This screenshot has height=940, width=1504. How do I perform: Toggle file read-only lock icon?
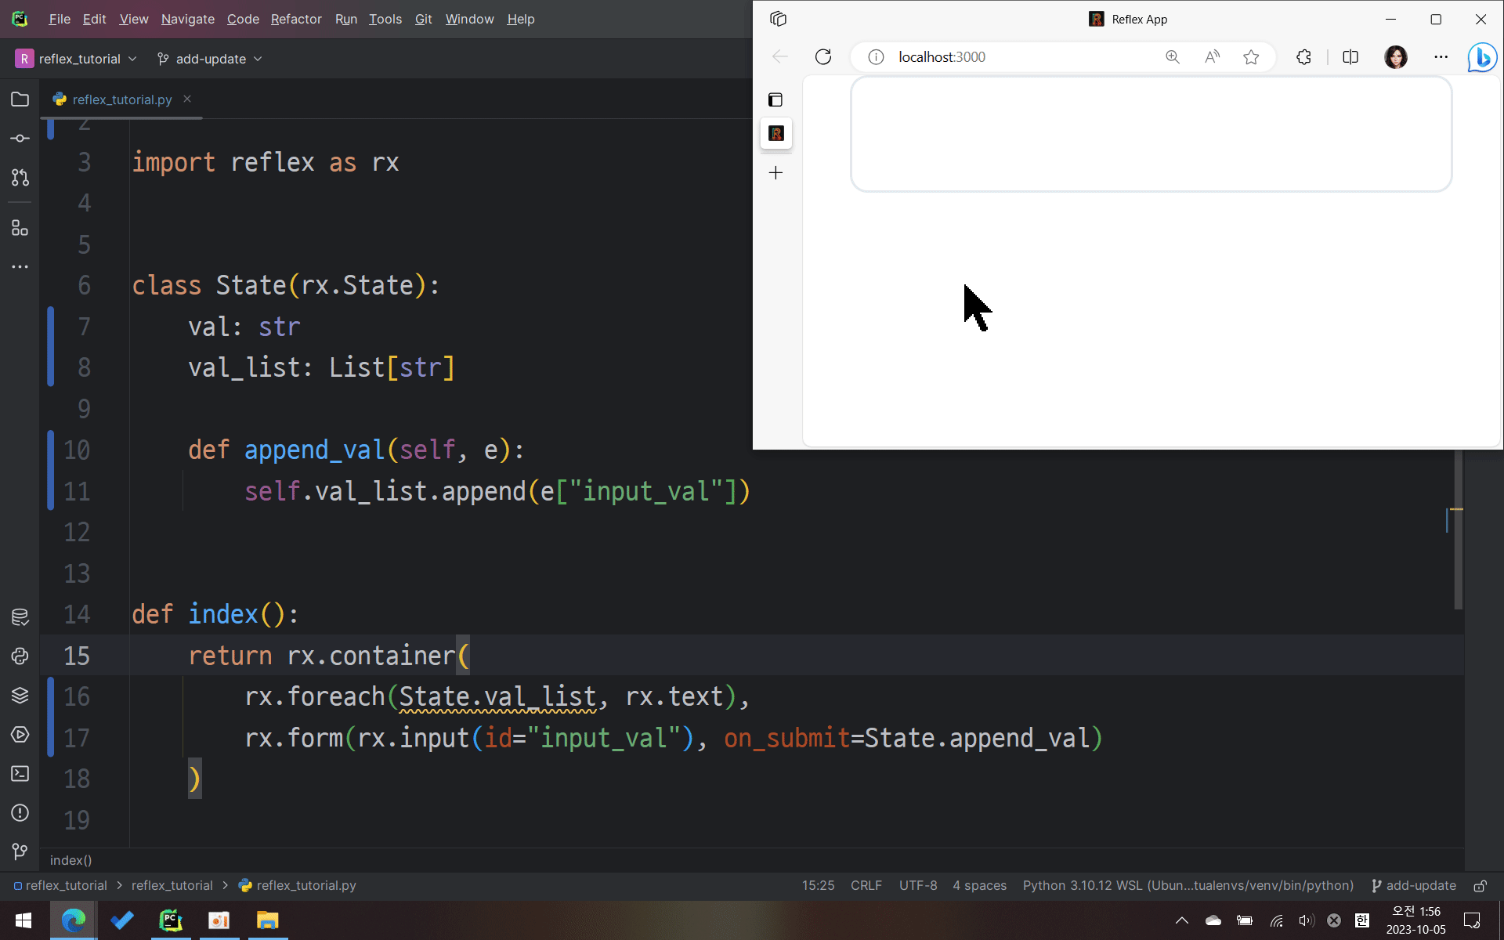1480,886
